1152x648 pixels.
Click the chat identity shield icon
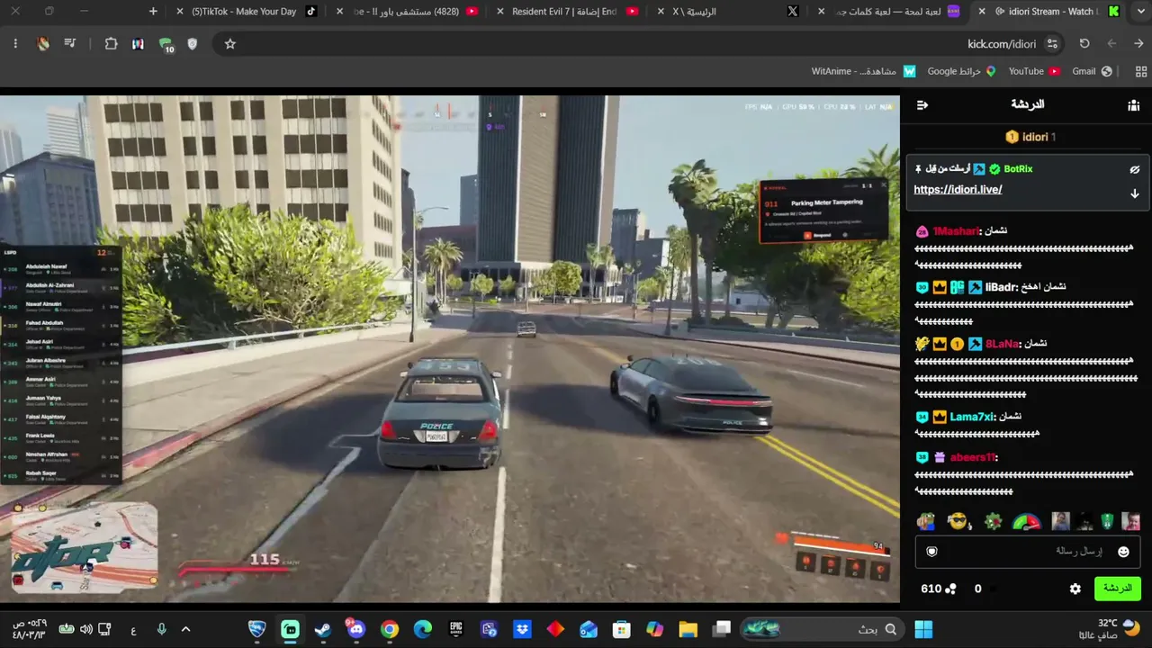pyautogui.click(x=932, y=552)
